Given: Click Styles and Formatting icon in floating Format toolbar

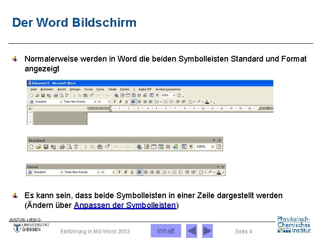Looking at the screenshot, I should tap(30, 172).
